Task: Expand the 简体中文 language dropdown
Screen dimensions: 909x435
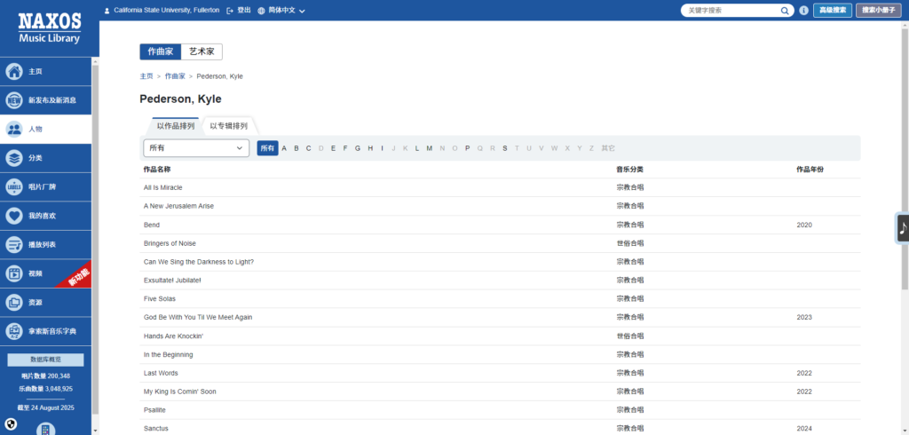Action: coord(281,11)
